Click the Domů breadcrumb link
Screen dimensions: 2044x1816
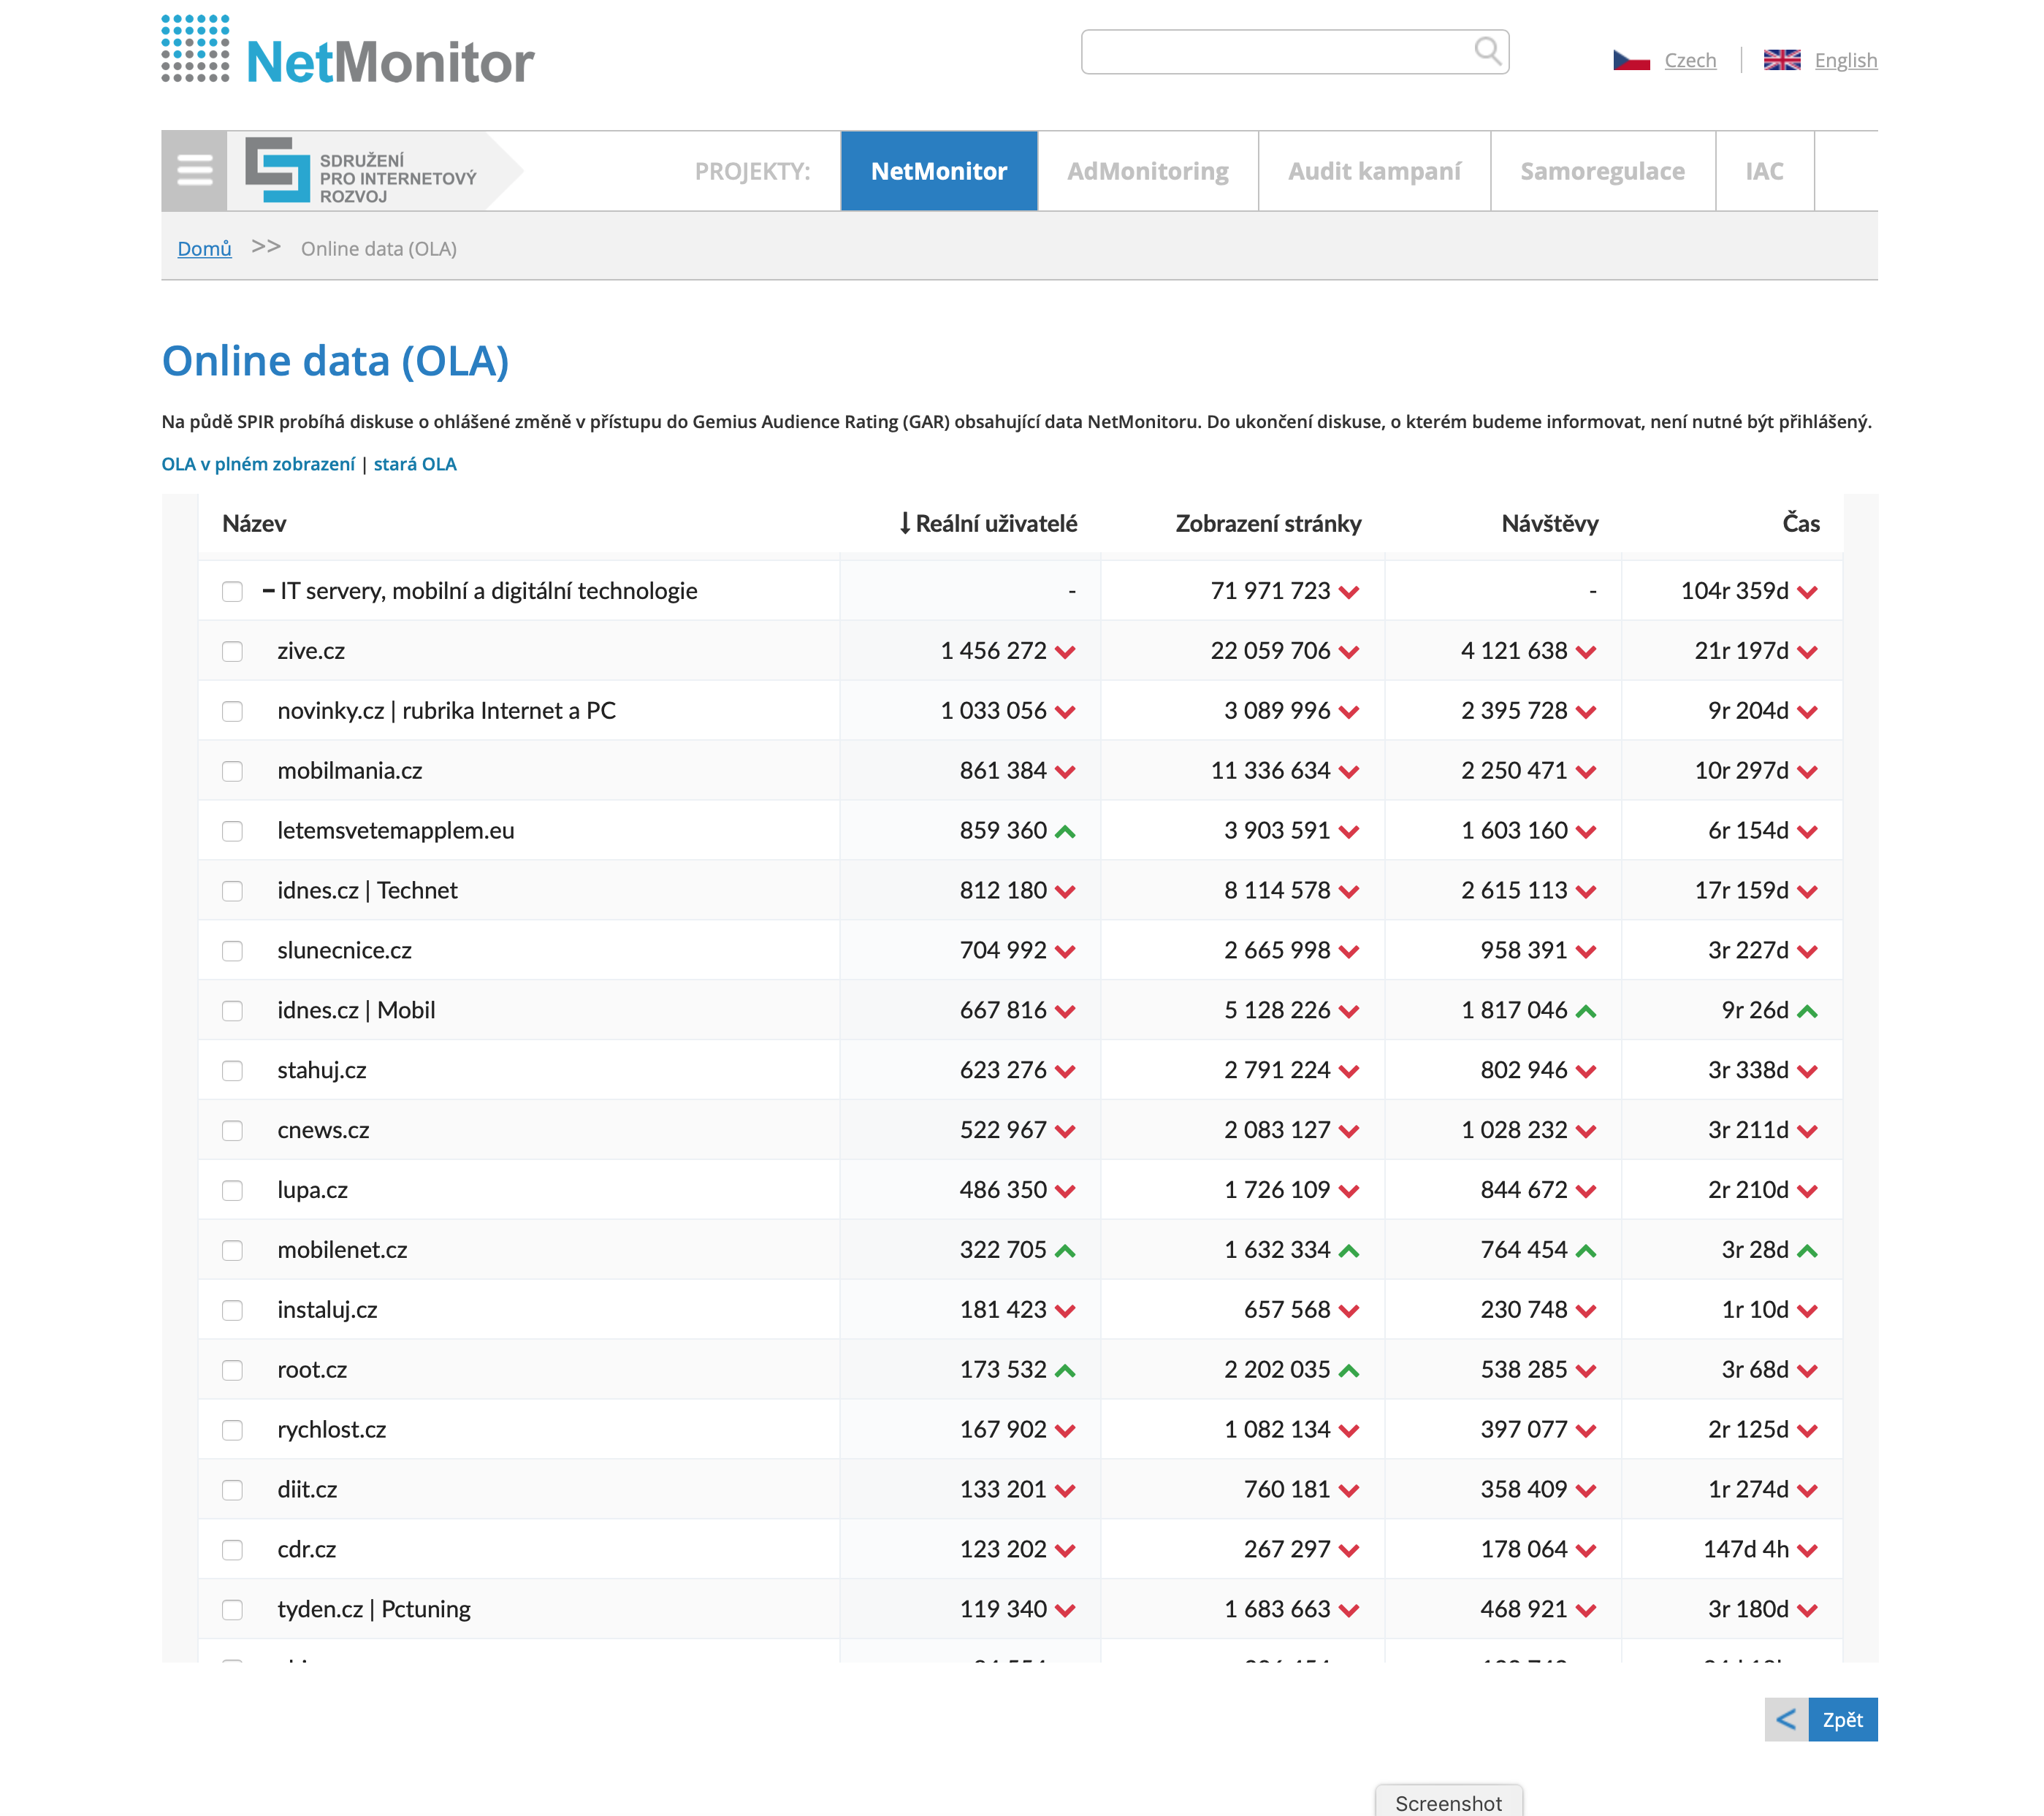pyautogui.click(x=204, y=249)
